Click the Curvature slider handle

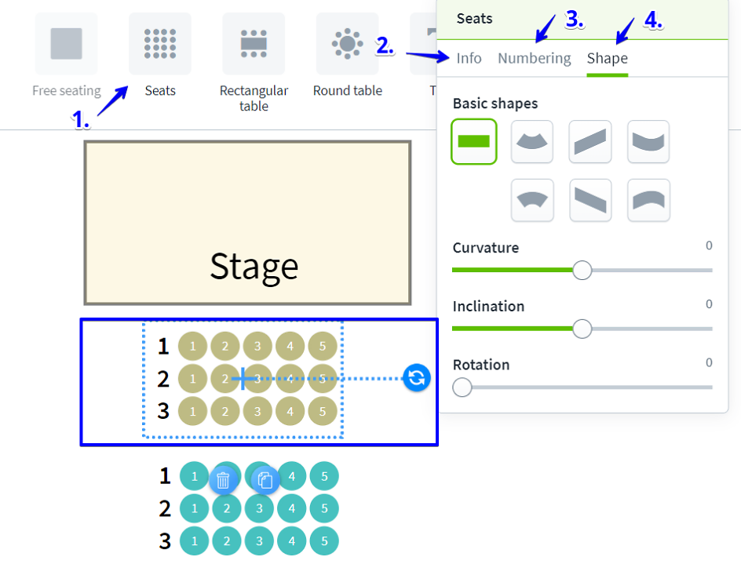[x=582, y=270]
